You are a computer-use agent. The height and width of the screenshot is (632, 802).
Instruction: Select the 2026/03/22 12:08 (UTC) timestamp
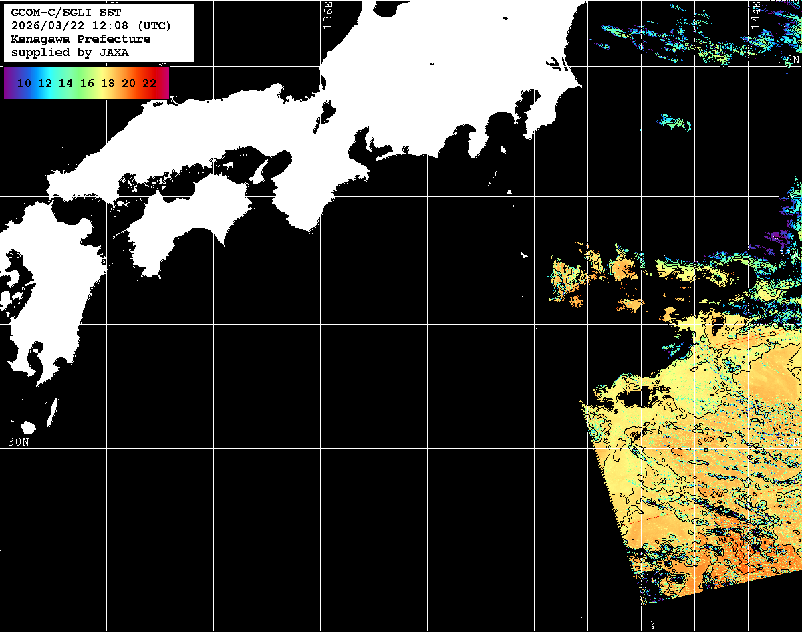(91, 26)
